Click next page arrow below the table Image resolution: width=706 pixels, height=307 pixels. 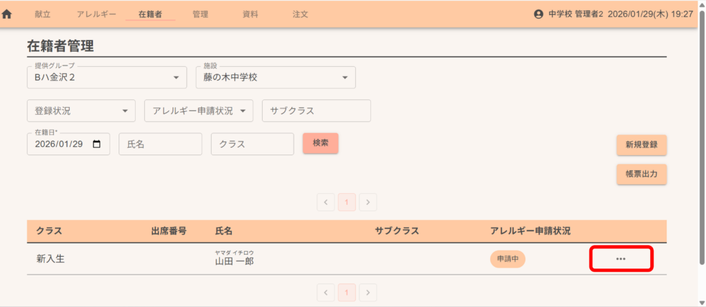pyautogui.click(x=368, y=292)
